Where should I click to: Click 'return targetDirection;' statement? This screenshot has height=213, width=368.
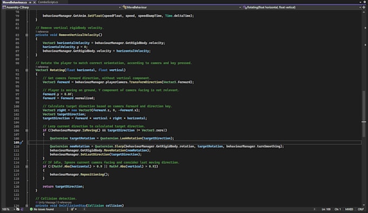(63, 187)
